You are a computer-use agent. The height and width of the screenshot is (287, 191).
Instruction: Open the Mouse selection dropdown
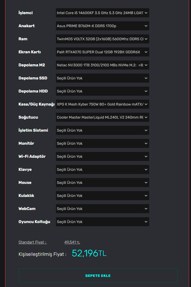(102, 183)
